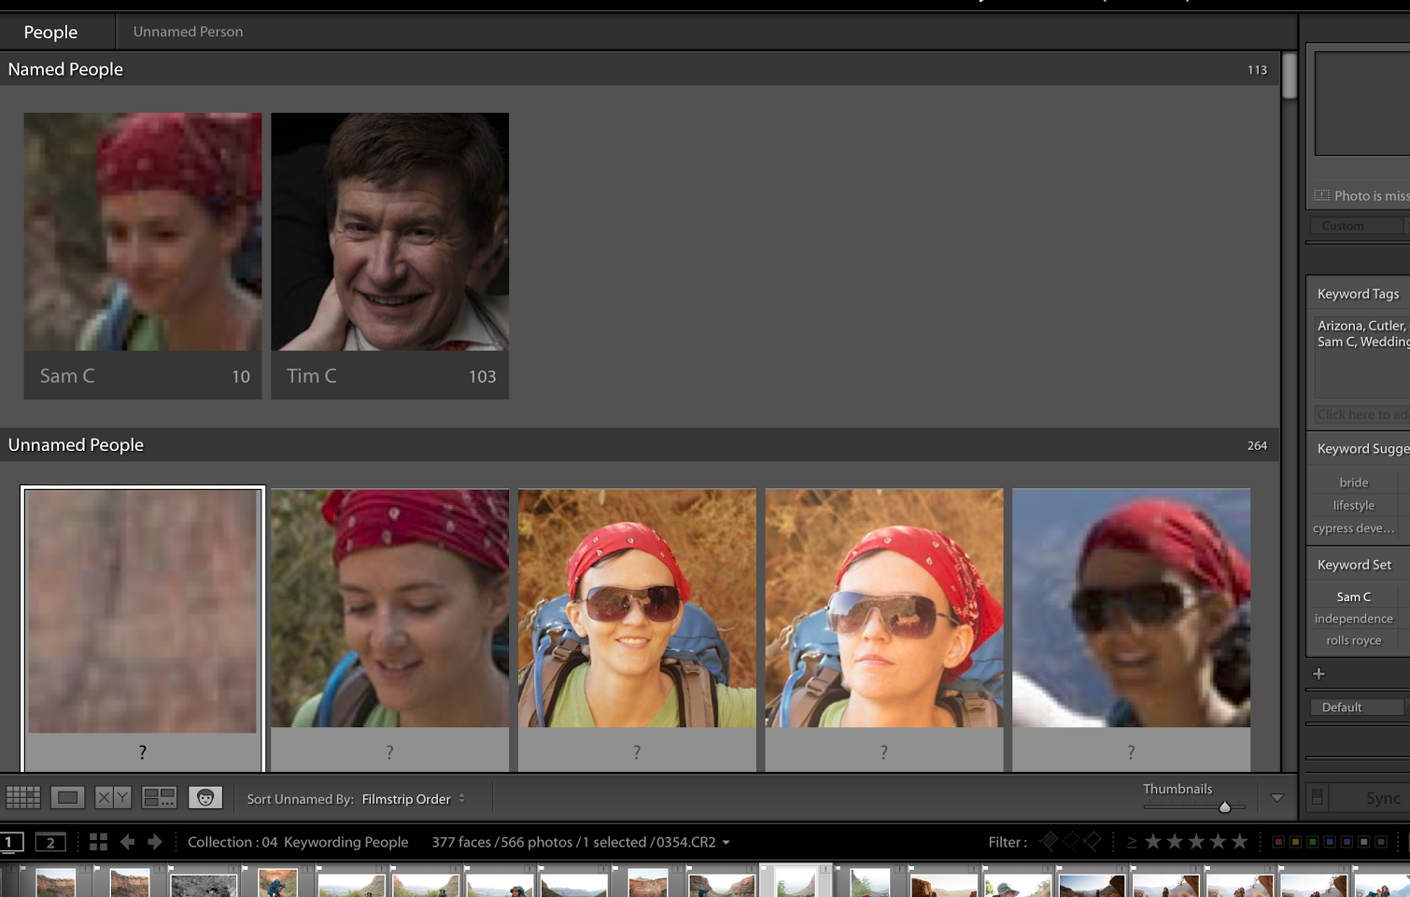Go forward with the right arrow
This screenshot has width=1410, height=897.
pos(155,842)
